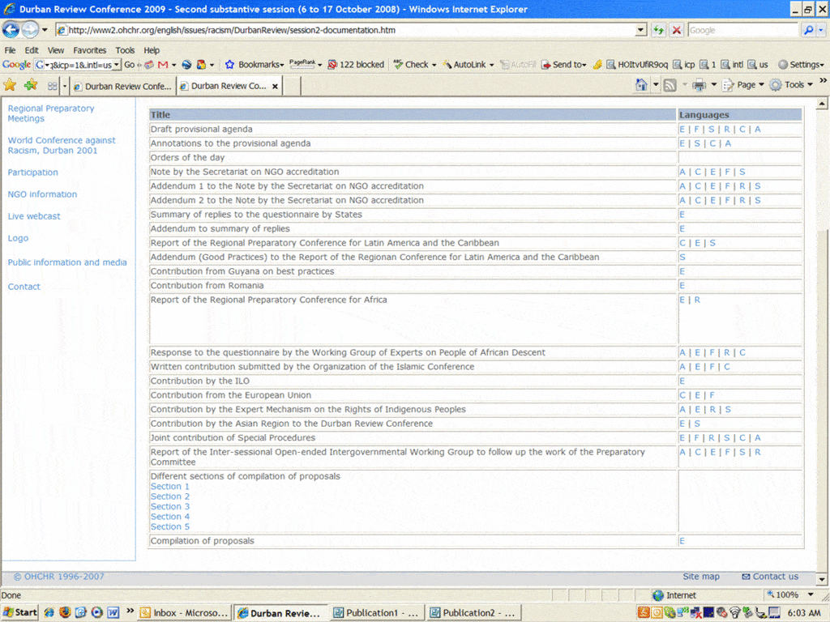Click the Home icon in command bar

642,85
